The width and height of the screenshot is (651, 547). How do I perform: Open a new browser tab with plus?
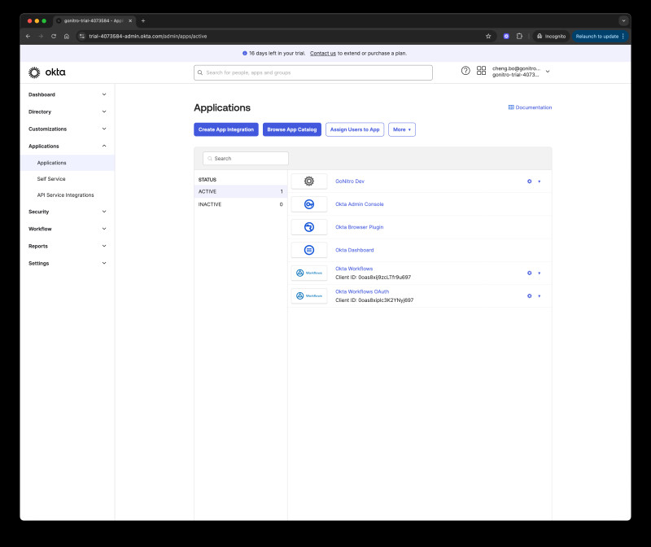pyautogui.click(x=143, y=21)
